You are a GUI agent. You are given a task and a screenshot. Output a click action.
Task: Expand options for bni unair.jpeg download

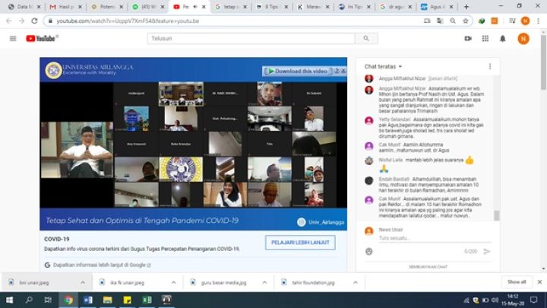83,282
